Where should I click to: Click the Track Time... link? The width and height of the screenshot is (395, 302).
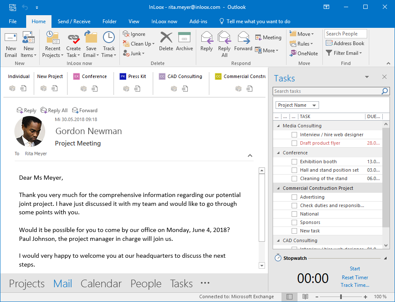[x=354, y=285]
